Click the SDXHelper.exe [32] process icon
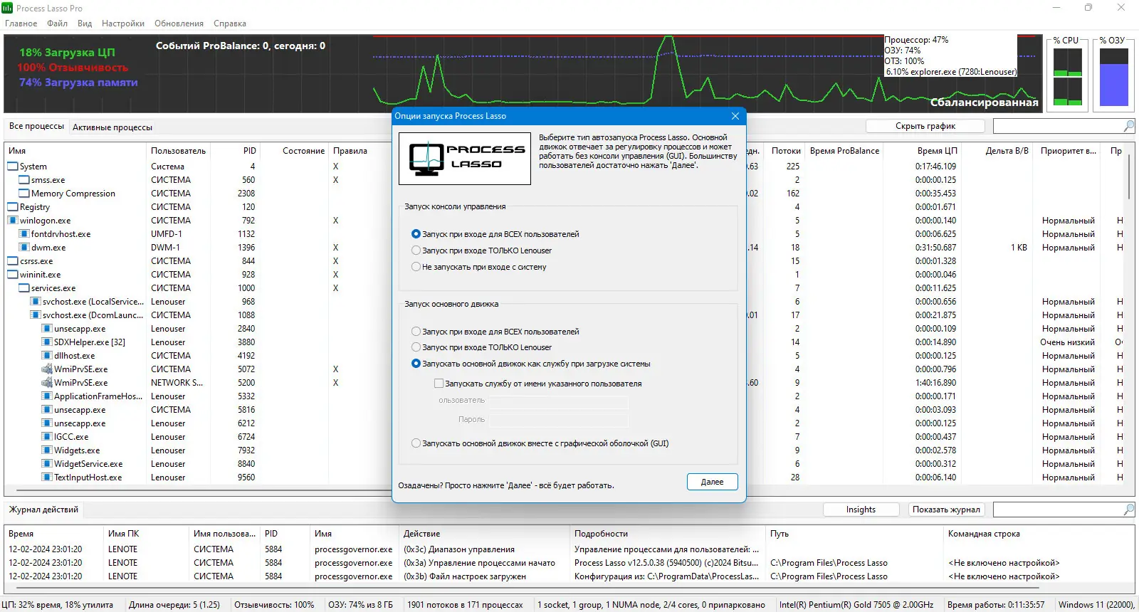Image resolution: width=1139 pixels, height=612 pixels. coord(47,342)
